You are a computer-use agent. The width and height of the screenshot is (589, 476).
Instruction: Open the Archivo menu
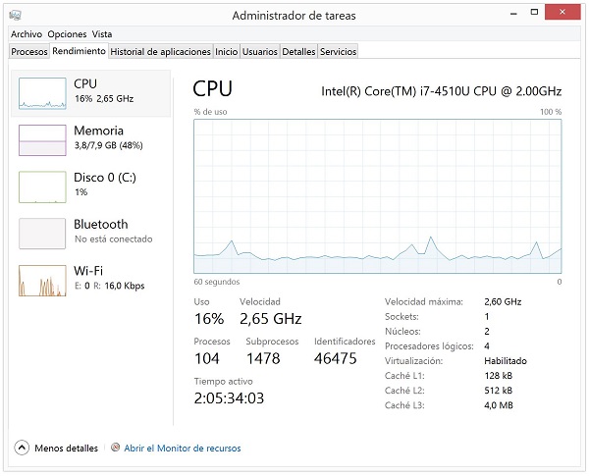27,34
